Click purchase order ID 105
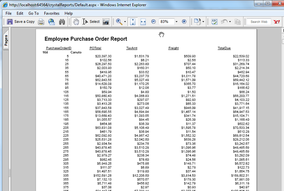This screenshot has width=284, height=191. (66, 92)
